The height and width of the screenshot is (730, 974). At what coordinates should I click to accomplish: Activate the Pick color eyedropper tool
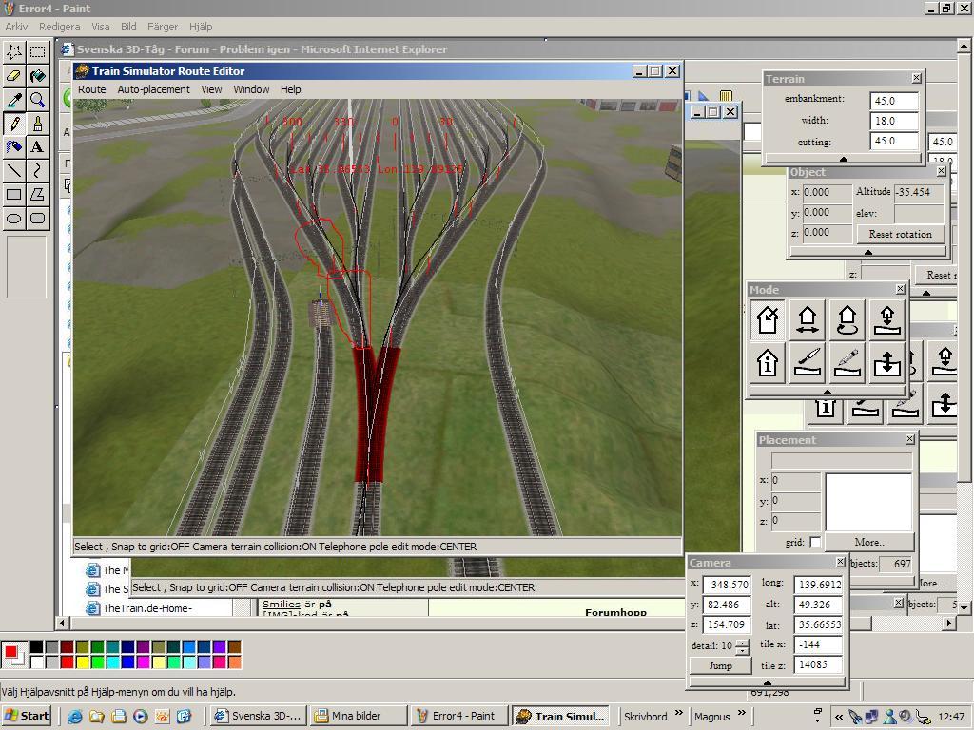pos(14,99)
